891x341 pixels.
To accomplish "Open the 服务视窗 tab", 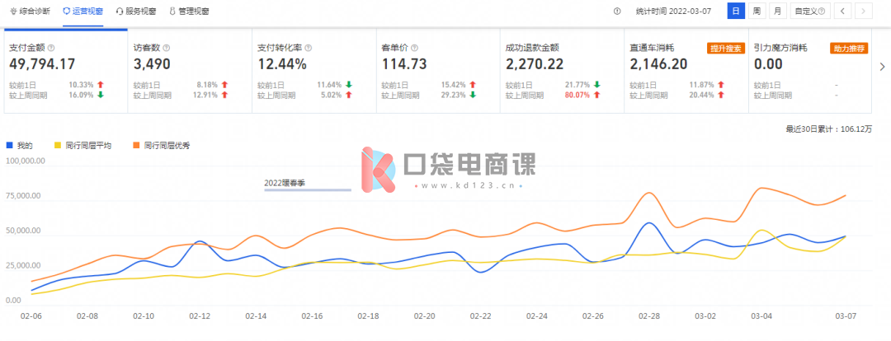I will 137,12.
